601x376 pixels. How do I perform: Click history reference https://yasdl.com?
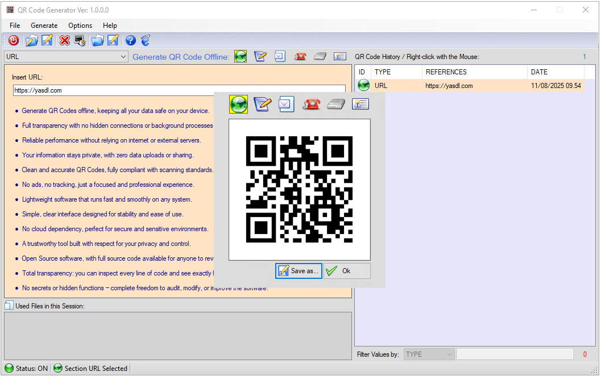tap(449, 86)
